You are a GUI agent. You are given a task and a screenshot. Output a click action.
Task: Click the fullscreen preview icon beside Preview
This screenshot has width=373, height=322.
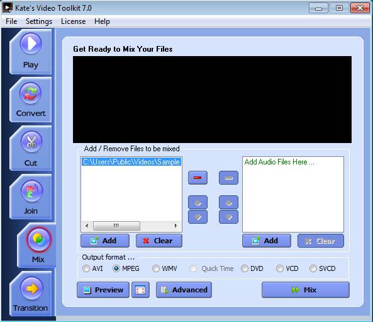click(x=141, y=290)
